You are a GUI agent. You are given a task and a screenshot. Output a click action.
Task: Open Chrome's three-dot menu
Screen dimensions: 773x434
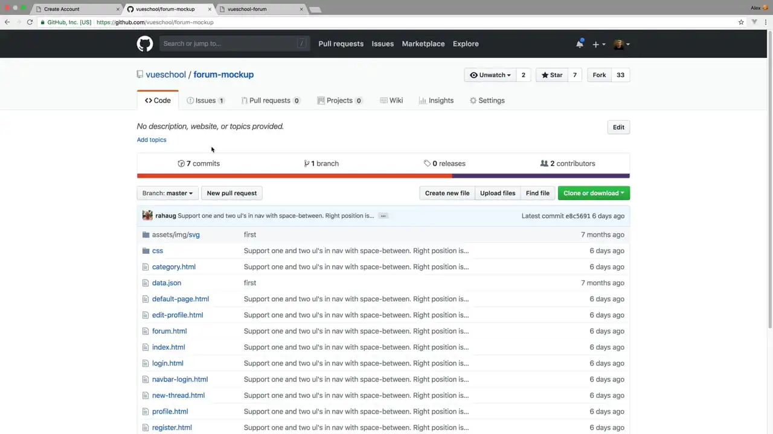point(766,22)
